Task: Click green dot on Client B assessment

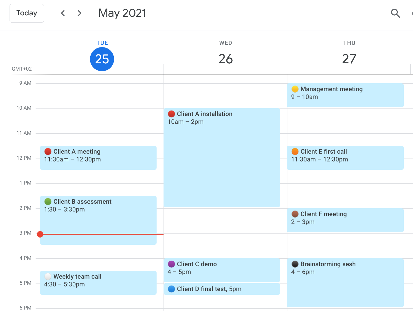Action: pos(48,202)
